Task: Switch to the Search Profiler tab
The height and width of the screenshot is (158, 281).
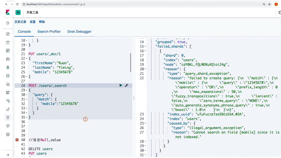Action: click(x=49, y=31)
